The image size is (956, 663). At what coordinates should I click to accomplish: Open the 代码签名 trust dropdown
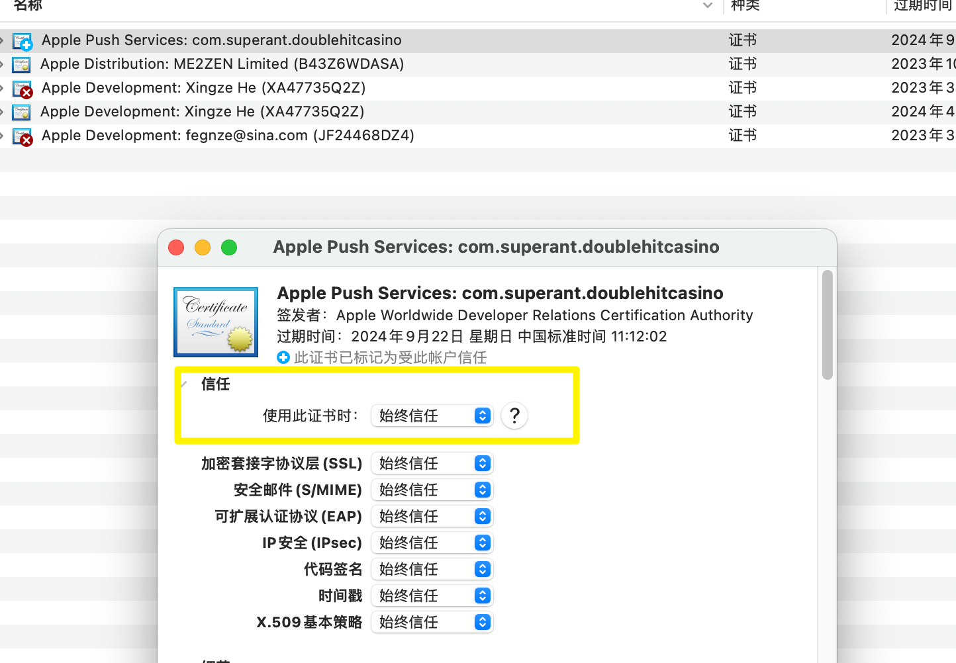pos(432,569)
